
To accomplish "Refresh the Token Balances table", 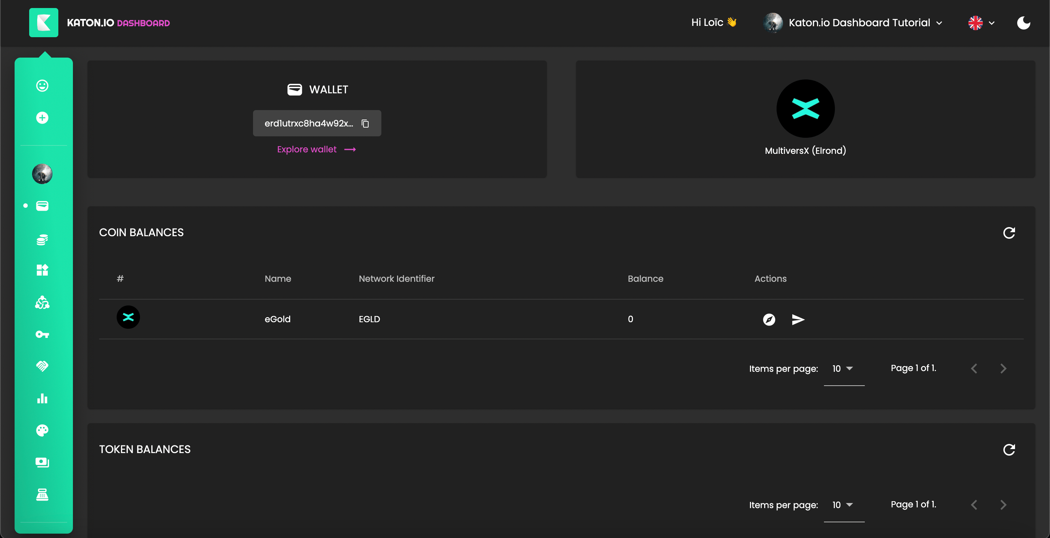I will (x=1009, y=450).
